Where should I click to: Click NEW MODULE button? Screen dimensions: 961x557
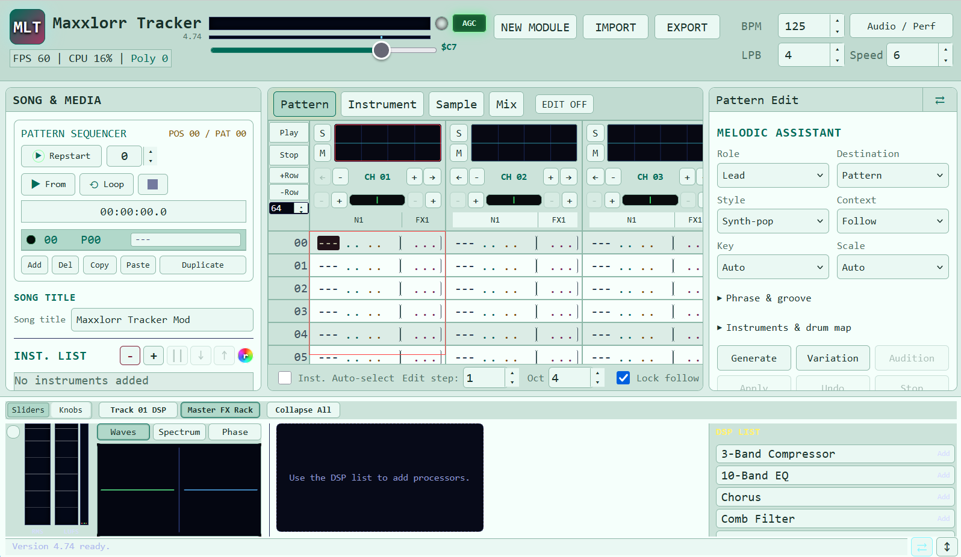point(535,27)
